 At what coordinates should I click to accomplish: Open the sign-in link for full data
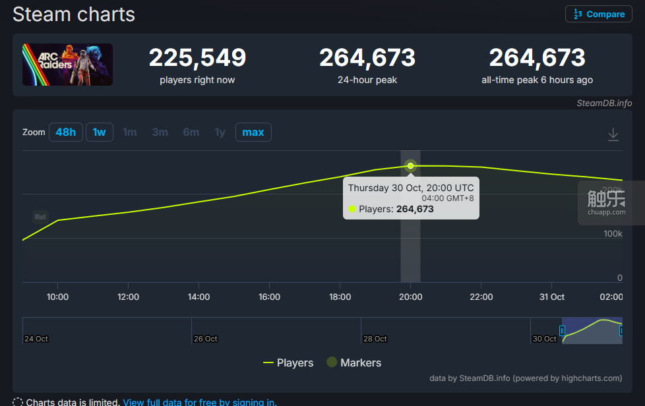199,402
